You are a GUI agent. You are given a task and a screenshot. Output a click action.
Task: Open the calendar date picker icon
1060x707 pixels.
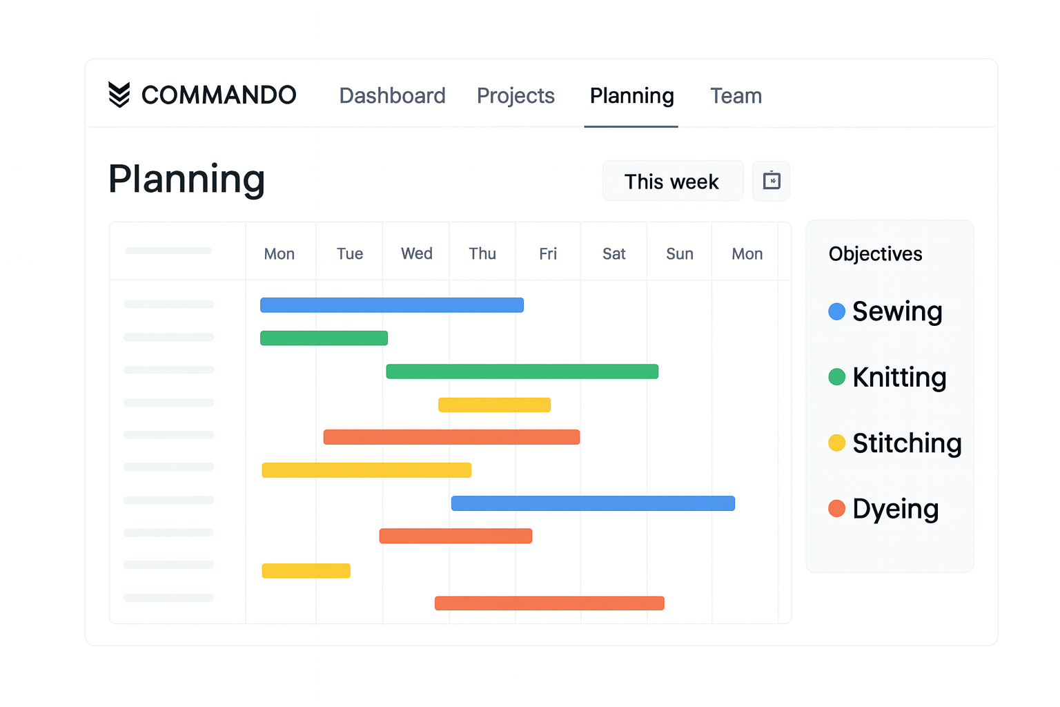pos(771,181)
